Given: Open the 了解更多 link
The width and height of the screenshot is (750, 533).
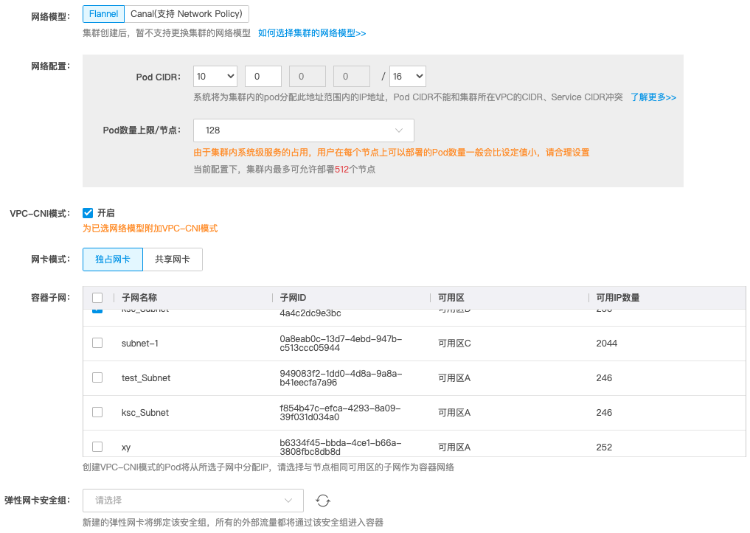Looking at the screenshot, I should coord(653,97).
